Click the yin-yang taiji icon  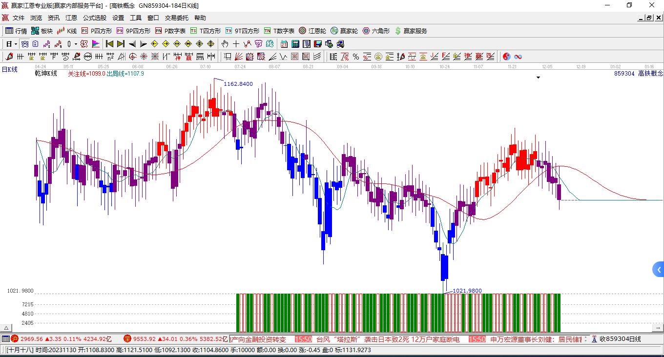507,57
